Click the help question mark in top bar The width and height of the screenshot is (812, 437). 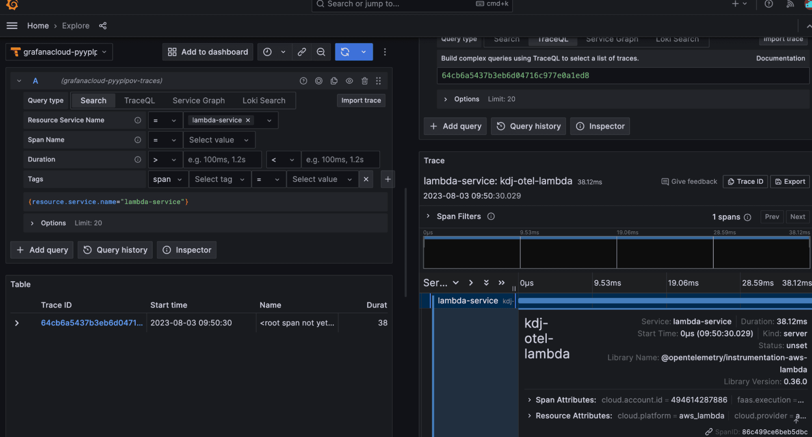768,4
